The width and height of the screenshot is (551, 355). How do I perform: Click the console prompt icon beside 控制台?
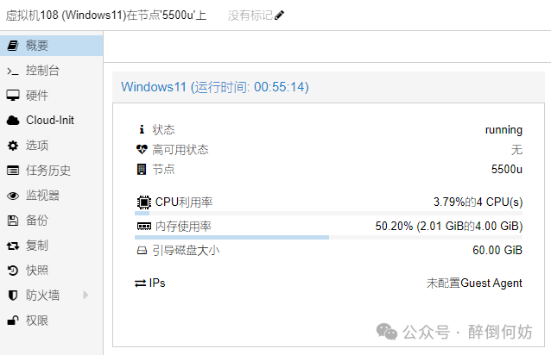13,71
